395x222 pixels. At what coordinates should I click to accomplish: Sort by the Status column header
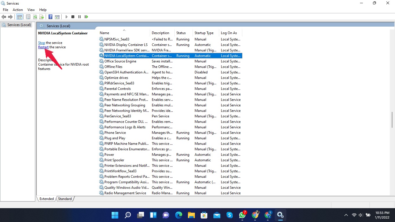[184, 33]
